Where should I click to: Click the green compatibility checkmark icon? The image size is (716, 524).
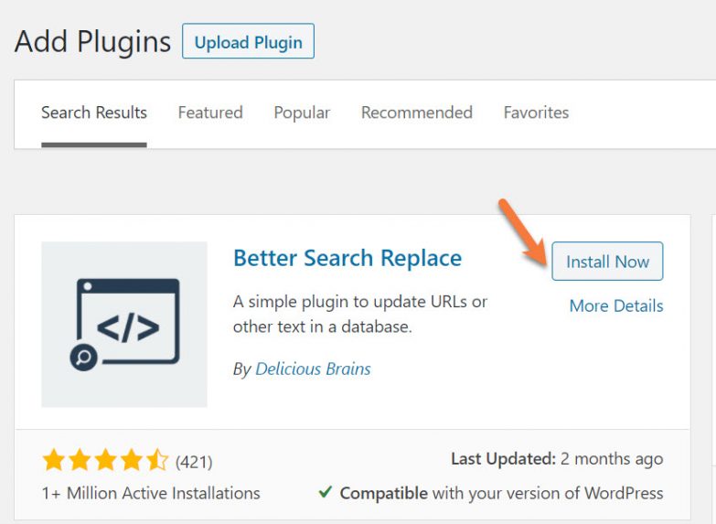coord(325,492)
